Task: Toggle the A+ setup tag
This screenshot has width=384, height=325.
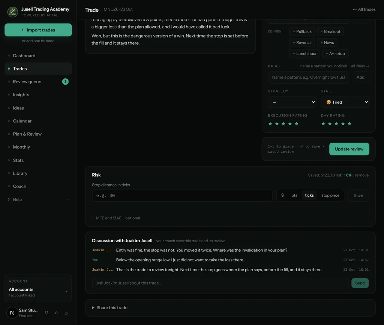Action: click(x=335, y=54)
